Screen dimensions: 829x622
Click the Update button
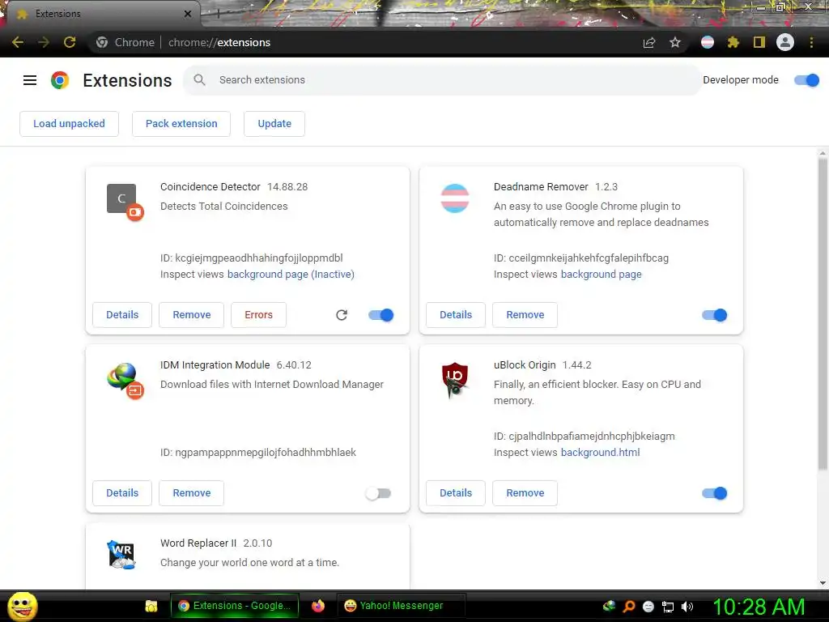click(x=274, y=124)
